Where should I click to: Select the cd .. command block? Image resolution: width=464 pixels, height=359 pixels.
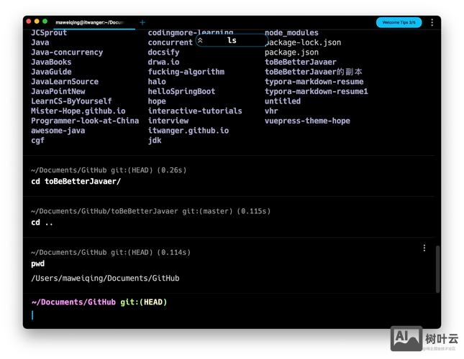(x=42, y=223)
